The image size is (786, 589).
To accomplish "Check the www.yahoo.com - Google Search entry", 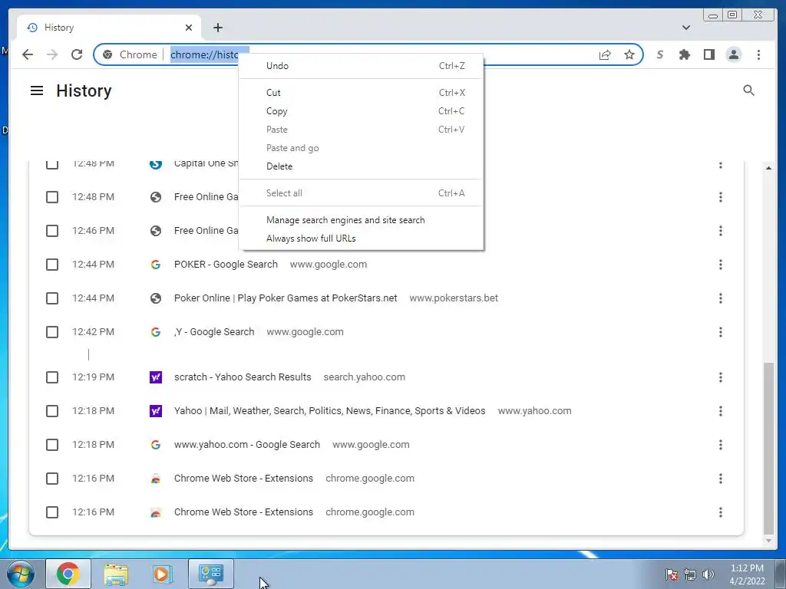I will [x=52, y=445].
